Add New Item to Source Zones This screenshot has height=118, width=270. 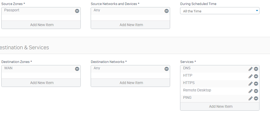[41, 25]
